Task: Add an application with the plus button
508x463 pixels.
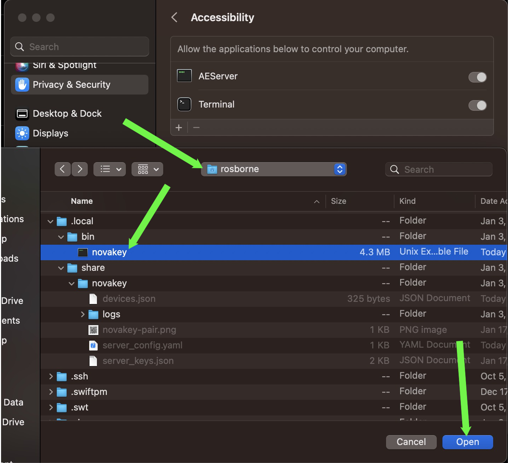Action: pyautogui.click(x=179, y=127)
